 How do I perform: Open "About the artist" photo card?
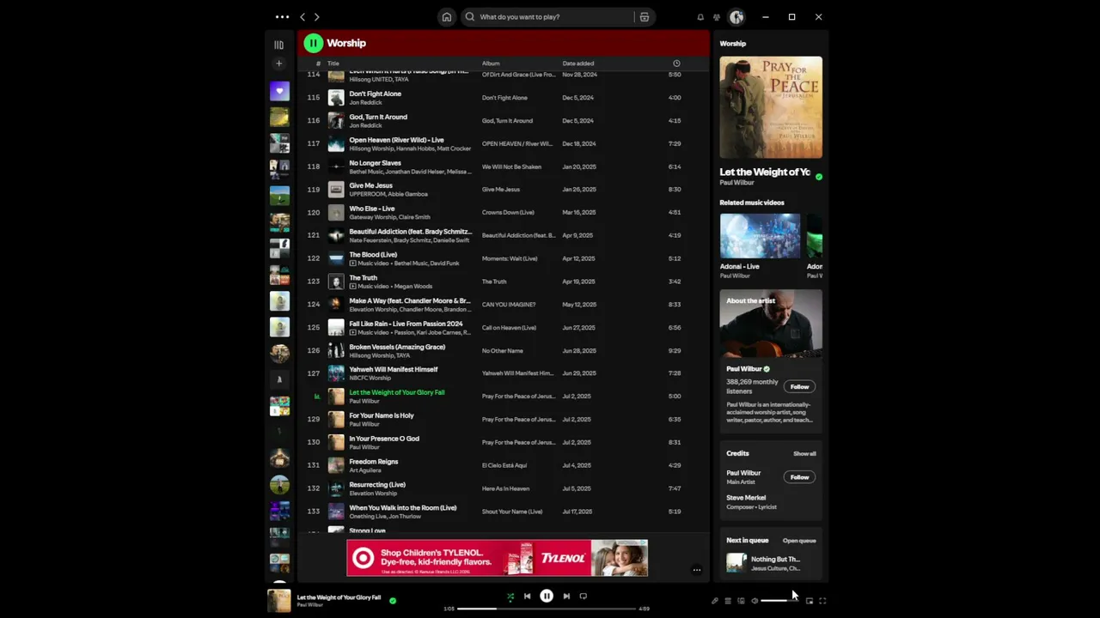coord(771,324)
